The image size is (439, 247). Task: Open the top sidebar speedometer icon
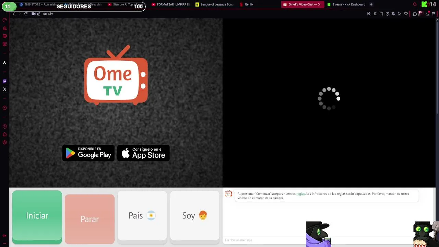[4, 20]
